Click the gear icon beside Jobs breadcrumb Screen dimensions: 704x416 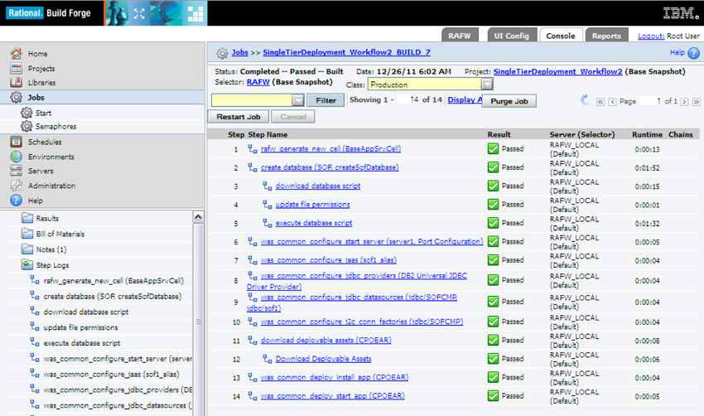coord(222,53)
